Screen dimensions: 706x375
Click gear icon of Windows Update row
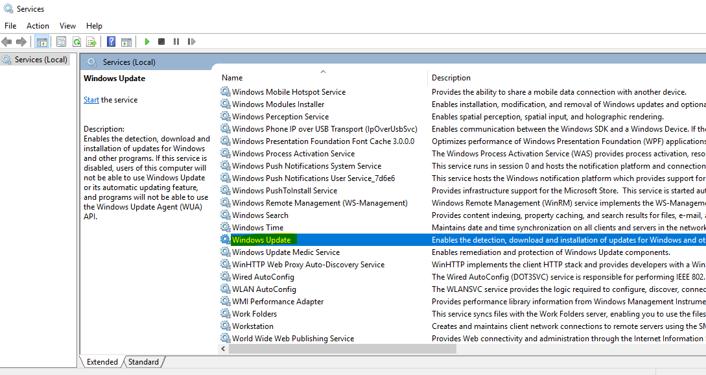click(x=225, y=239)
